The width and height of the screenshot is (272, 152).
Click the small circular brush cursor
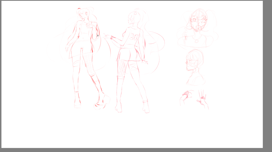pos(98,35)
